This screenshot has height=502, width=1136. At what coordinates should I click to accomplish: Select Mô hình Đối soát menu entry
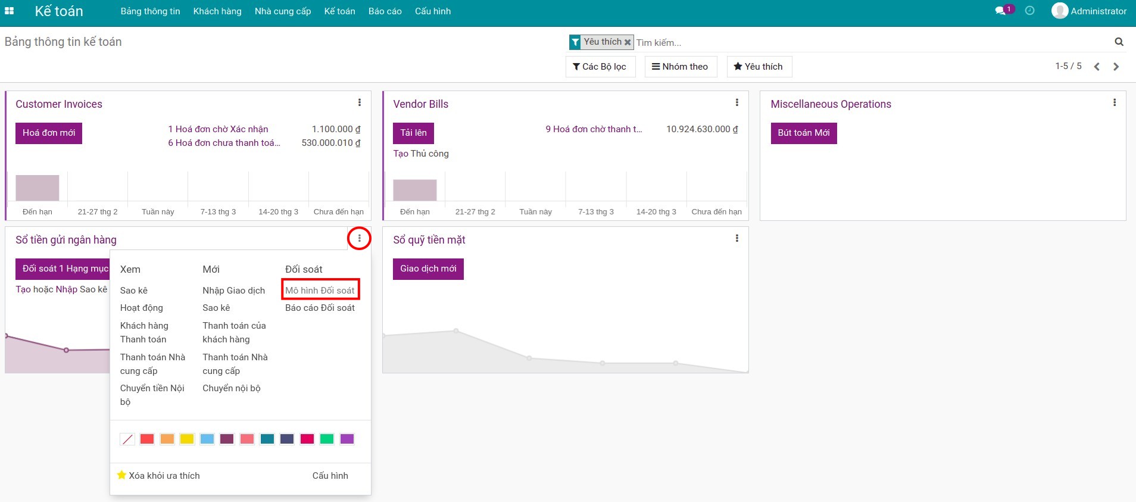(320, 291)
